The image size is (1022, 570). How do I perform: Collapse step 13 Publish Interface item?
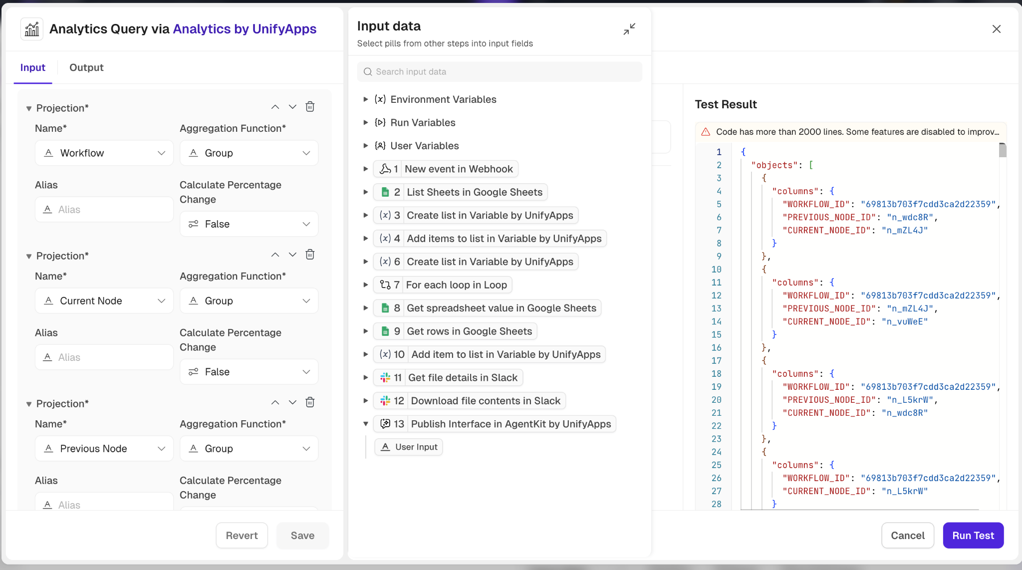(x=366, y=424)
